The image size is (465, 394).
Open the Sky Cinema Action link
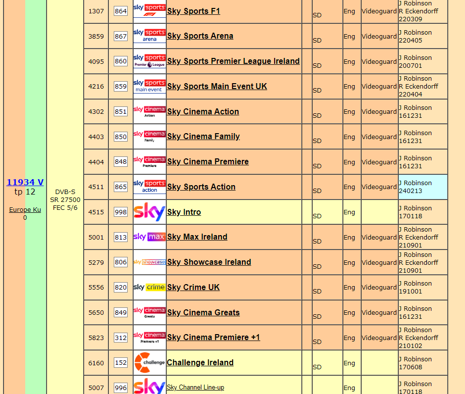203,111
